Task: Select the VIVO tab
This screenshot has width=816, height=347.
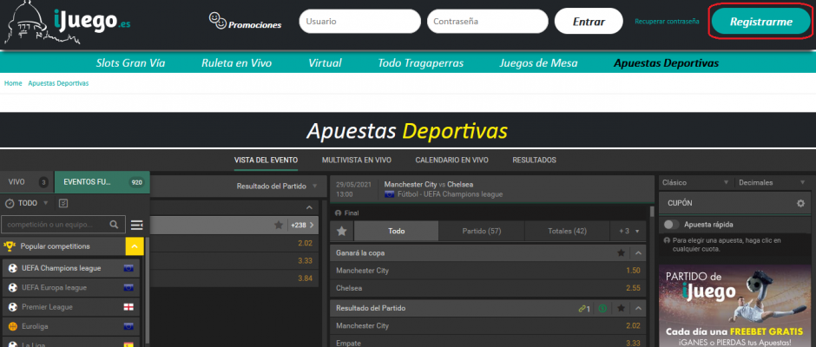Action: [27, 182]
